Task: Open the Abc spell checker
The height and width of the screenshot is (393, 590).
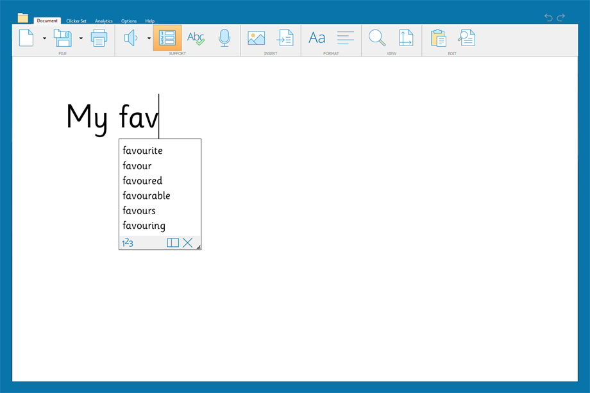Action: point(196,38)
